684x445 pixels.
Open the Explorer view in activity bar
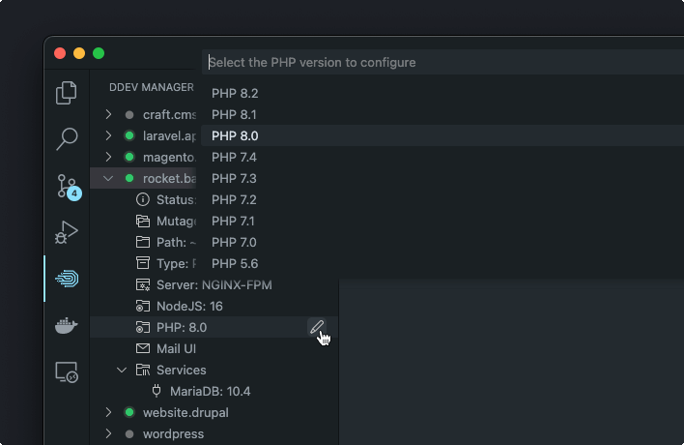67,93
